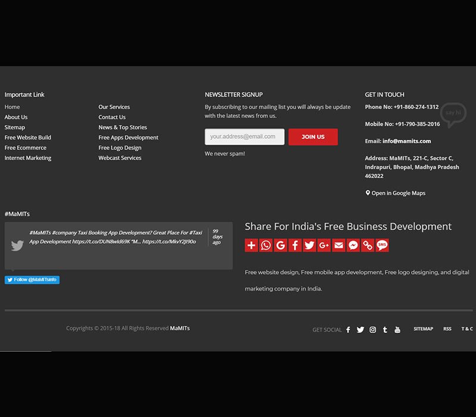Screen dimensions: 476x417
Task: Open the RSS footer link
Action: [x=447, y=329]
